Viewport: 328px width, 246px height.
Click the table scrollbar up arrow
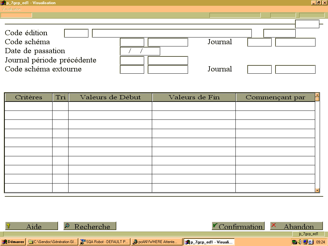[x=317, y=95]
